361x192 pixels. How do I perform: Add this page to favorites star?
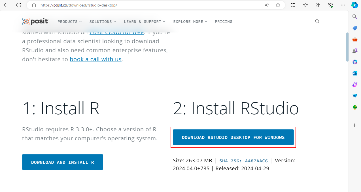[x=278, y=5]
